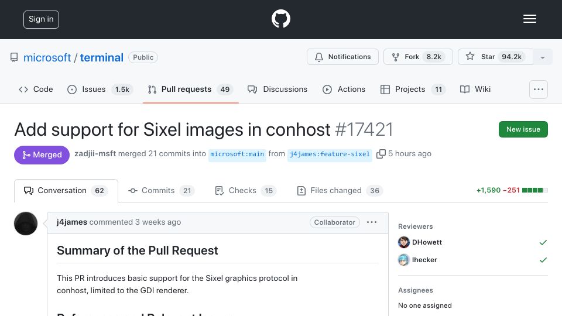Open the Wiki tab
562x316 pixels.
coord(475,89)
